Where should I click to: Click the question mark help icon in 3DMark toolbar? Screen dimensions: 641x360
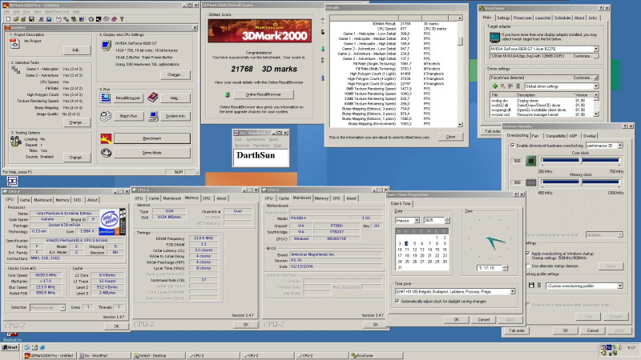[x=122, y=18]
